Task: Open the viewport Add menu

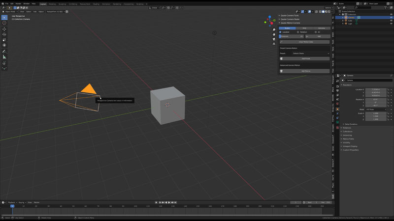Action: click(x=35, y=11)
